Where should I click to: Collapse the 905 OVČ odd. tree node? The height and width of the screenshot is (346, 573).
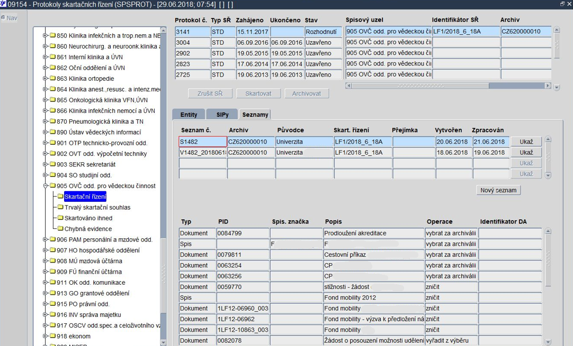pyautogui.click(x=45, y=186)
